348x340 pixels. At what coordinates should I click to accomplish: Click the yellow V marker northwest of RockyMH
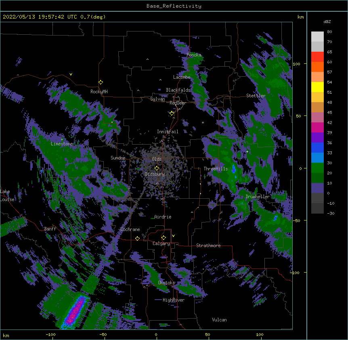[x=71, y=74]
